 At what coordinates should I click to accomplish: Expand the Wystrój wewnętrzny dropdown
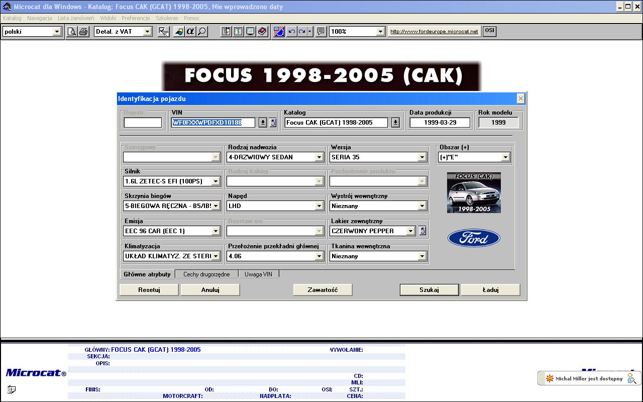click(422, 206)
